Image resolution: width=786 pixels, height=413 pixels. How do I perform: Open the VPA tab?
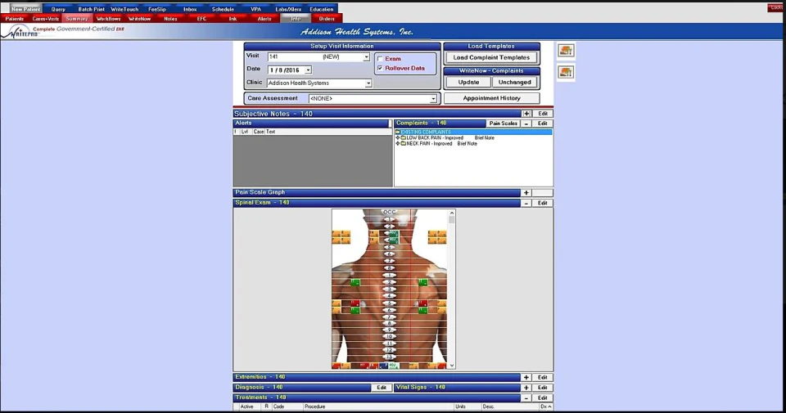(x=255, y=9)
